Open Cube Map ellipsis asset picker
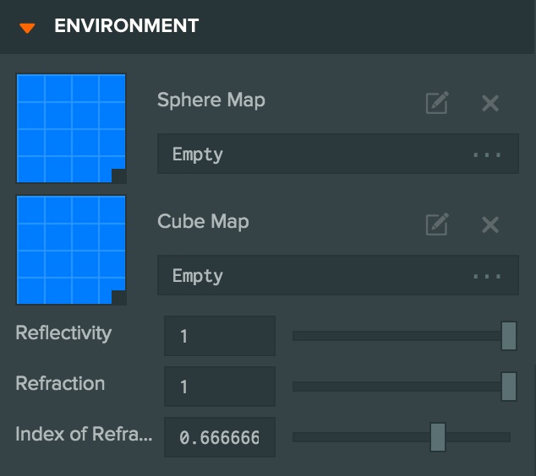The height and width of the screenshot is (476, 536). point(487,277)
